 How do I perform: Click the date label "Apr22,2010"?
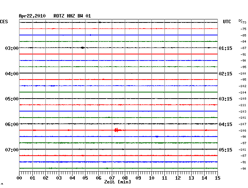pos(32,16)
